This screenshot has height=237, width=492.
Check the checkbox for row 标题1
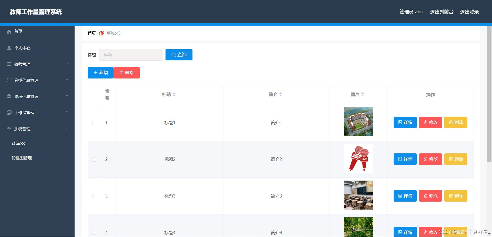point(95,123)
